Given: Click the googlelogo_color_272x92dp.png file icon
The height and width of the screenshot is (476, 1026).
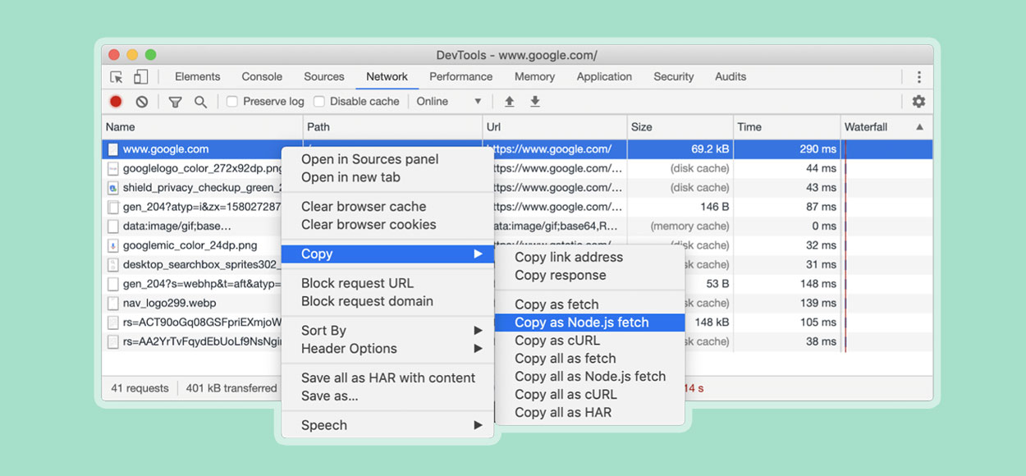Looking at the screenshot, I should tap(113, 168).
